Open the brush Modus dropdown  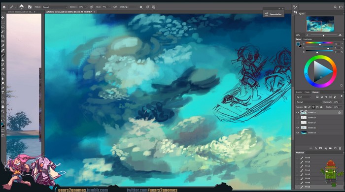[x=55, y=7]
